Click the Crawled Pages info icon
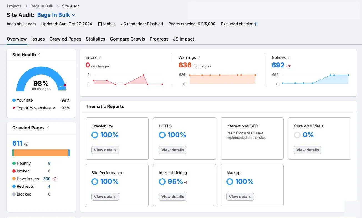 (48, 128)
